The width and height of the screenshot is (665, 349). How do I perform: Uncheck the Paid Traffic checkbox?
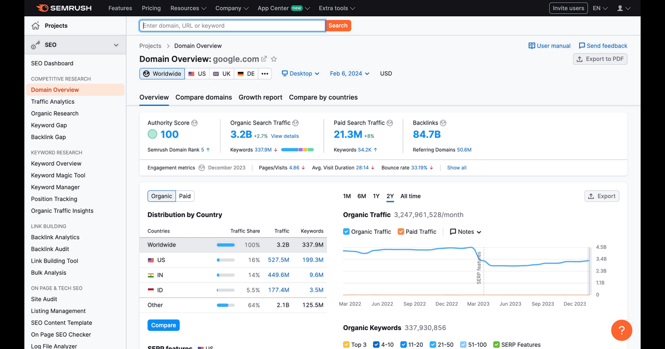pos(401,232)
